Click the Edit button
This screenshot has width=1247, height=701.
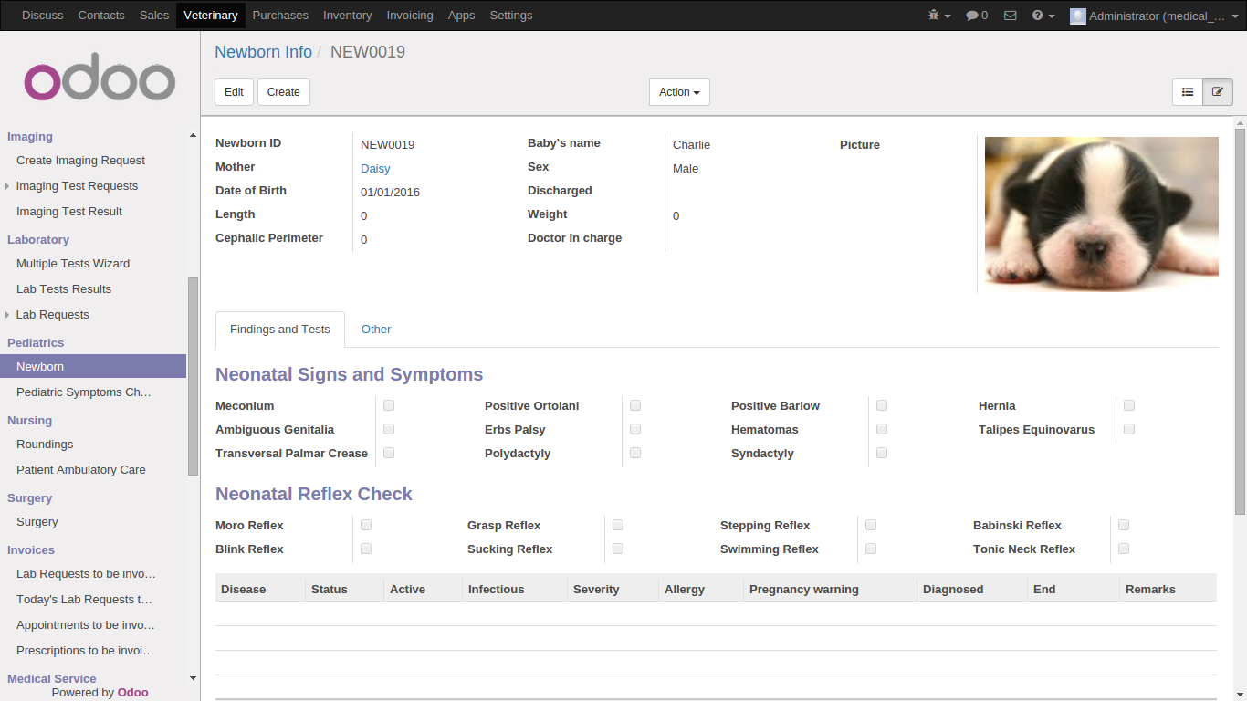tap(234, 92)
